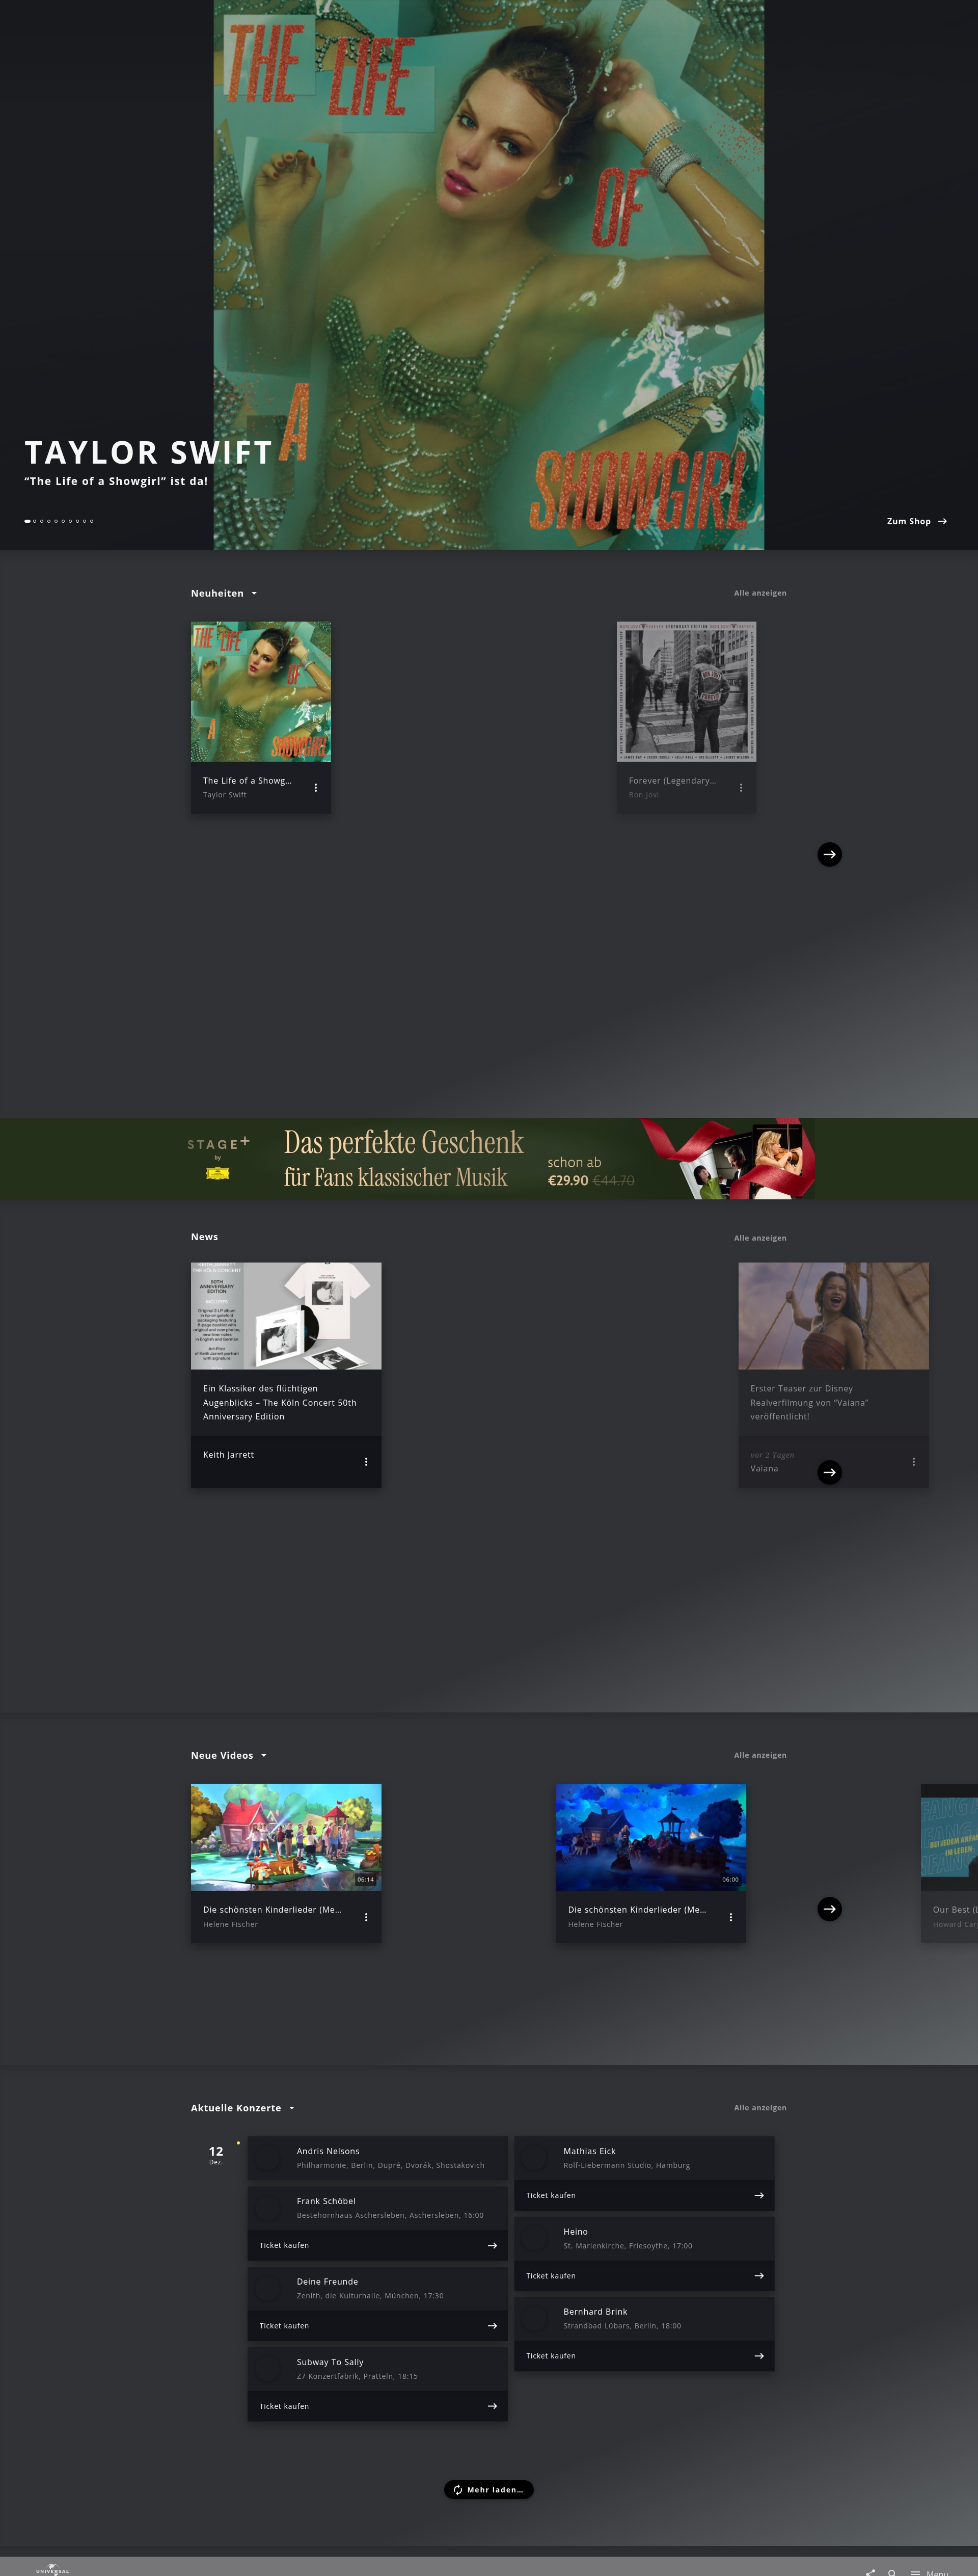The width and height of the screenshot is (978, 2576).
Task: Open Bon Jovi Forever album cover thumbnail
Action: [x=686, y=692]
